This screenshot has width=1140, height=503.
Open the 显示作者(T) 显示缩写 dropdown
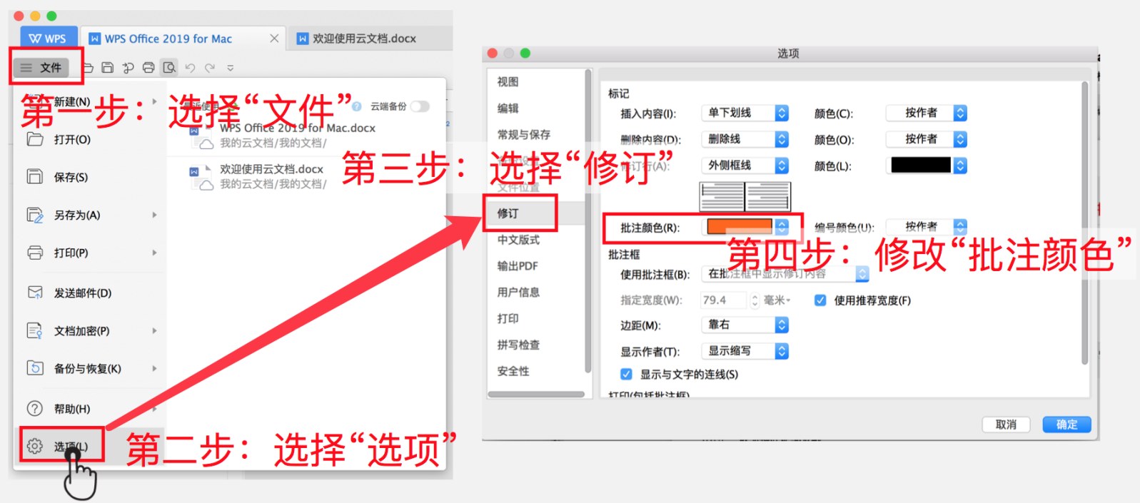745,351
